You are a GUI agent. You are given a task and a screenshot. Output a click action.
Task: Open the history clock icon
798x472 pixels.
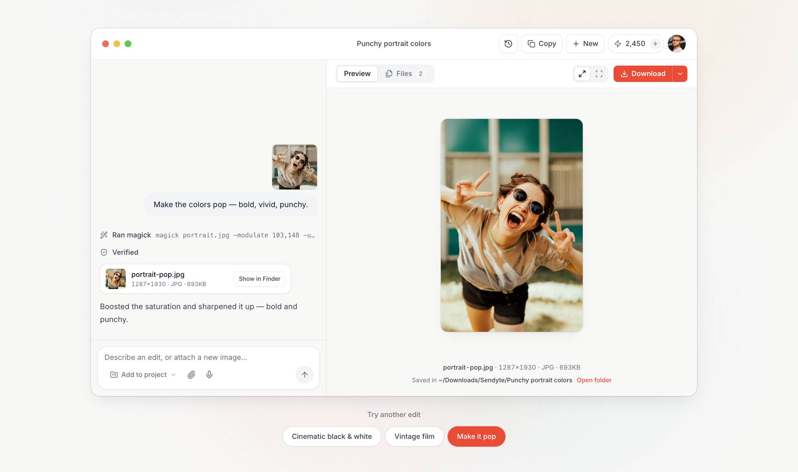click(508, 44)
